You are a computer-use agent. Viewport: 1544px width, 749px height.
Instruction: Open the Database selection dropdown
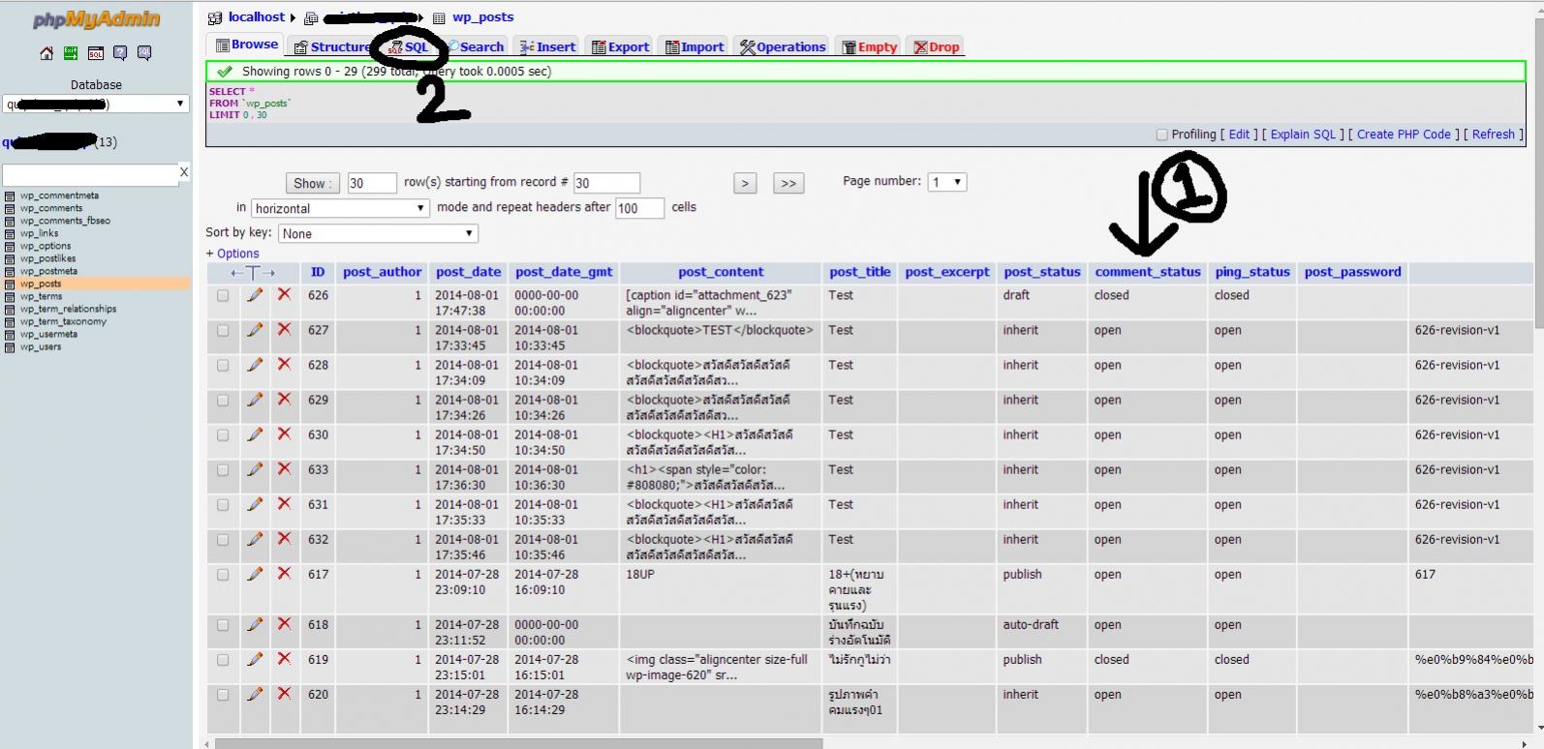pyautogui.click(x=96, y=104)
